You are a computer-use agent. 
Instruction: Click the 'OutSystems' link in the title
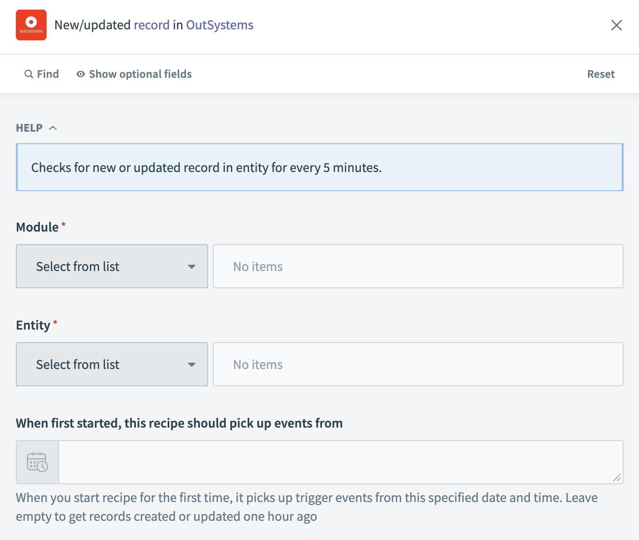point(220,25)
